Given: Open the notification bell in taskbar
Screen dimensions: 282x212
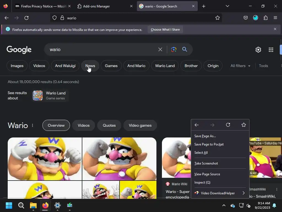Looking at the screenshot, I should coord(275,205).
